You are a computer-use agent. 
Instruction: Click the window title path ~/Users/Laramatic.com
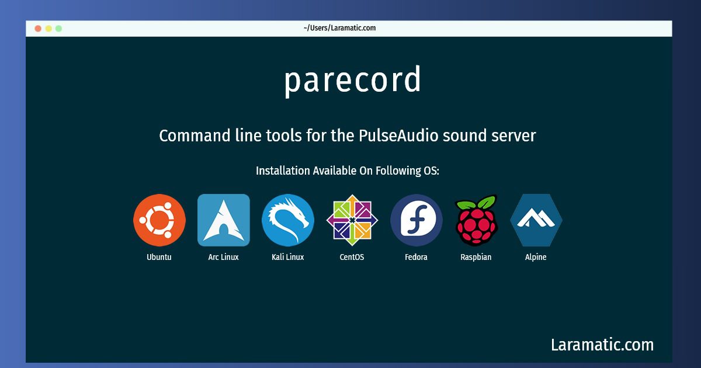click(339, 28)
